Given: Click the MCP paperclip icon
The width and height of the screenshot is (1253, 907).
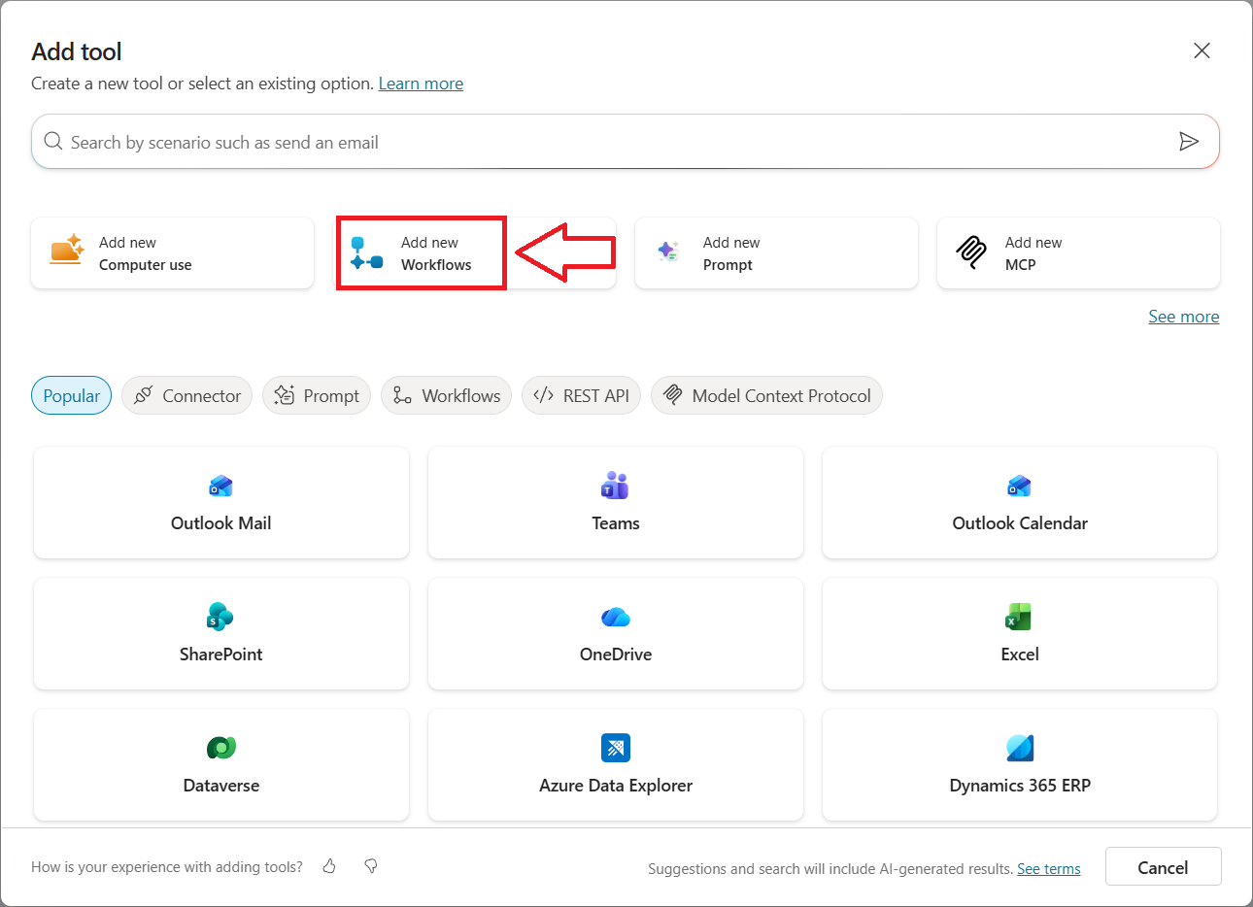Looking at the screenshot, I should click(x=970, y=252).
